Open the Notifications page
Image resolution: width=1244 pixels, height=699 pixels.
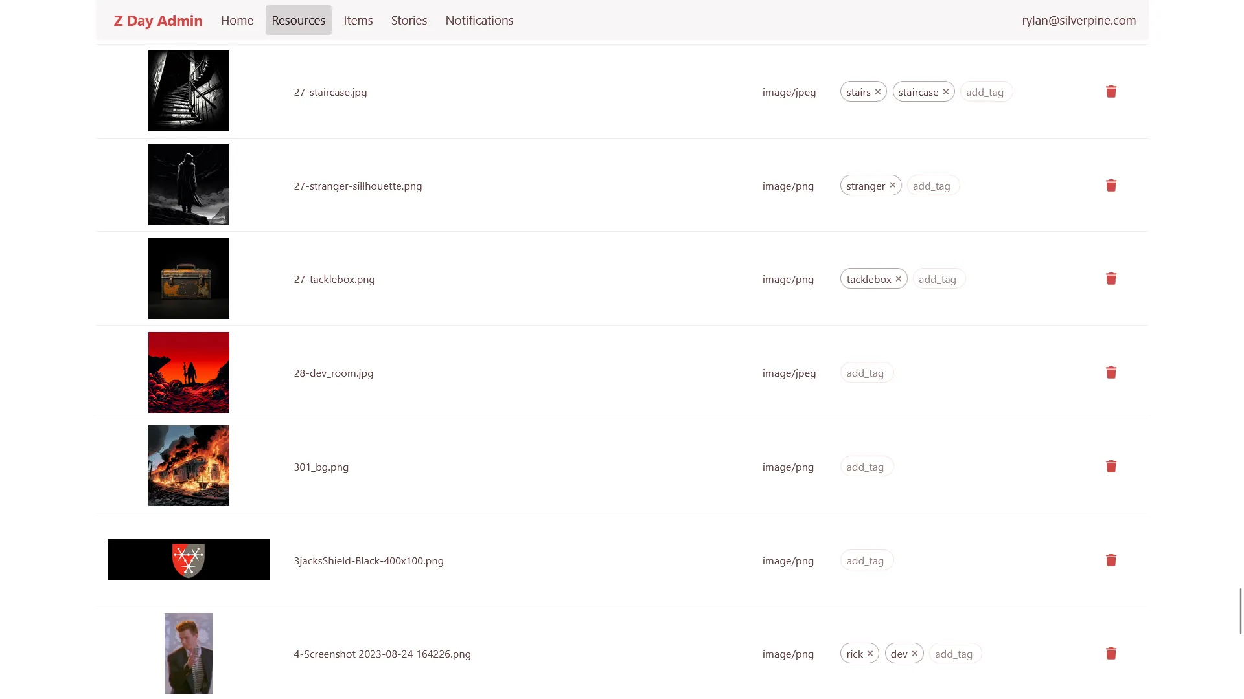(x=479, y=20)
